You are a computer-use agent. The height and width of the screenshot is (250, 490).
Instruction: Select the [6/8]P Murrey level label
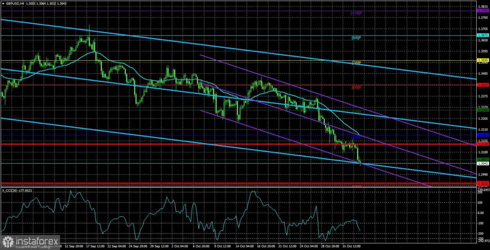point(356,87)
